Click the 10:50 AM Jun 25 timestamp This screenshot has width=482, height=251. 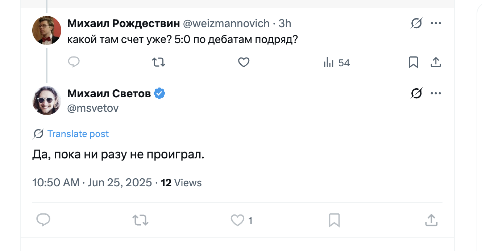(92, 183)
